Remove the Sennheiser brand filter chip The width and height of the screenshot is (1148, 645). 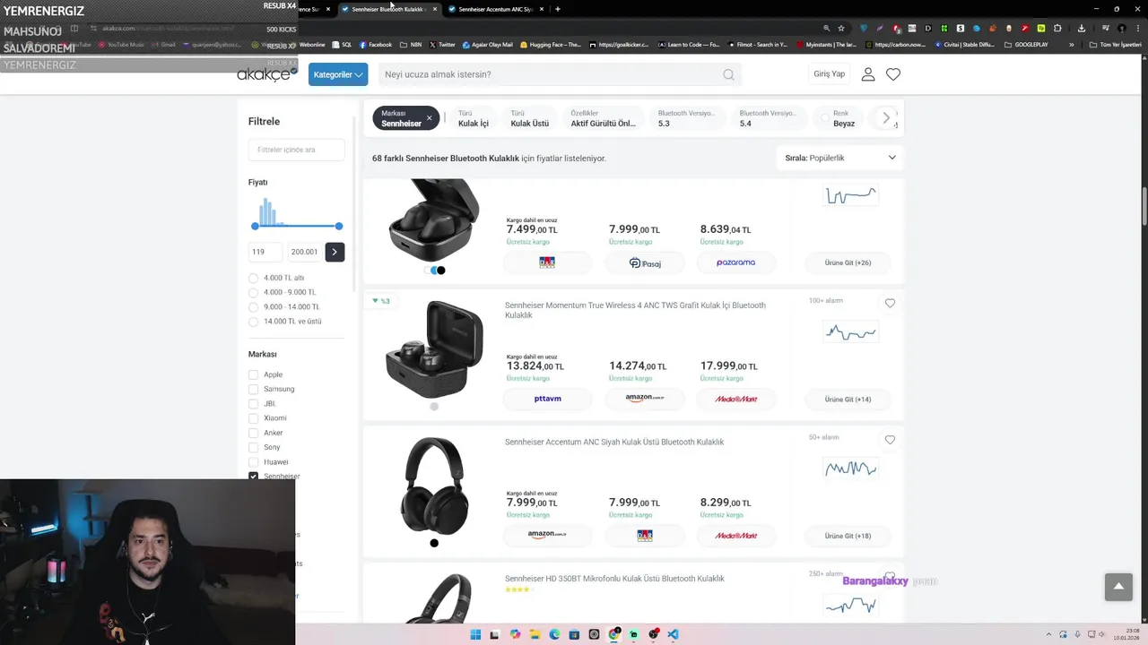(429, 118)
